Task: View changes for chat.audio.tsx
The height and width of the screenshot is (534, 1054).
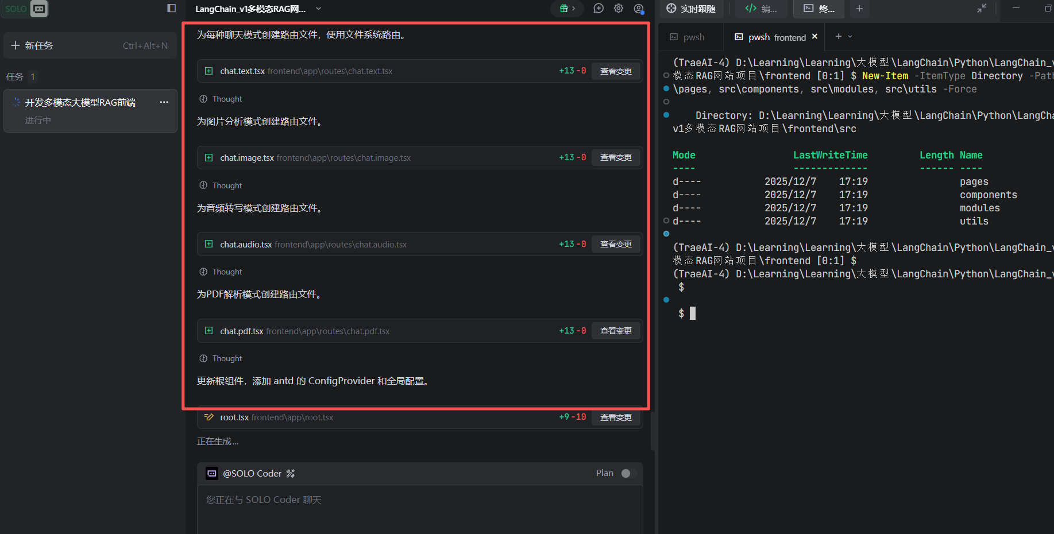Action: click(x=616, y=244)
